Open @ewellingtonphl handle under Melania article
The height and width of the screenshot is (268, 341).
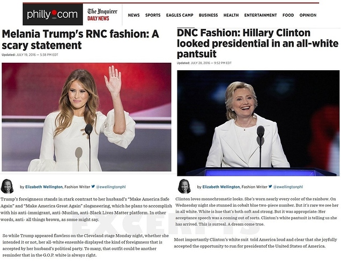click(111, 187)
